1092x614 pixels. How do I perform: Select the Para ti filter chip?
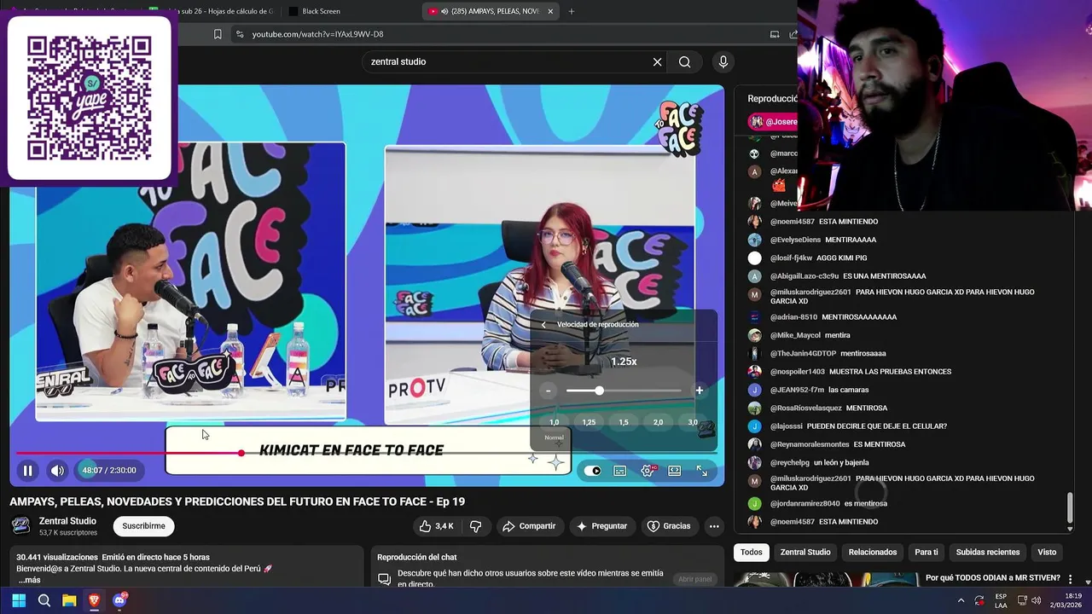[x=926, y=552]
